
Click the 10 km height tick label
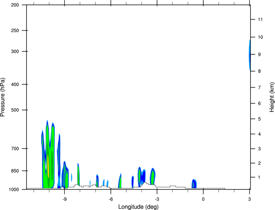pos(260,37)
